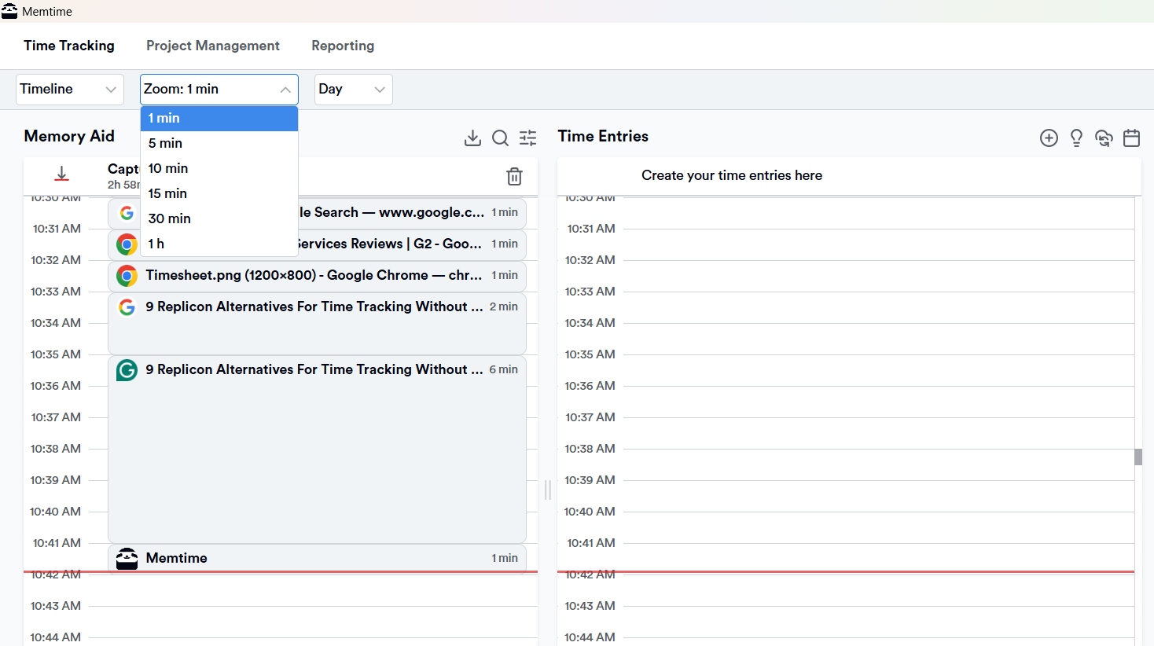Switch to Project Management tab
The image size is (1154, 646).
(213, 46)
